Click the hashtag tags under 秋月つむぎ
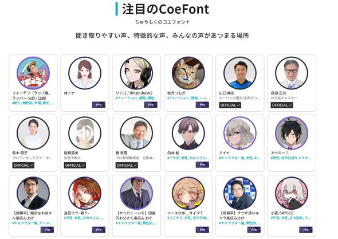This screenshot has width=338, height=239. [188, 98]
